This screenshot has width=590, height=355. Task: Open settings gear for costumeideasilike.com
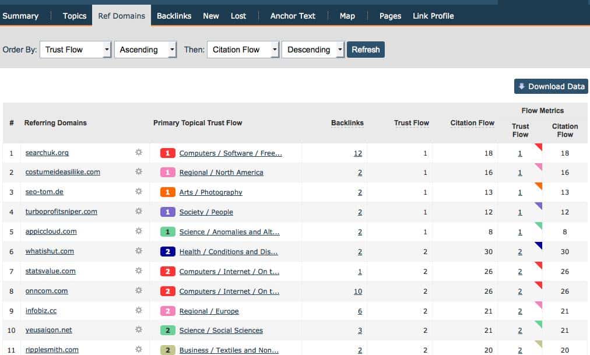pos(139,171)
